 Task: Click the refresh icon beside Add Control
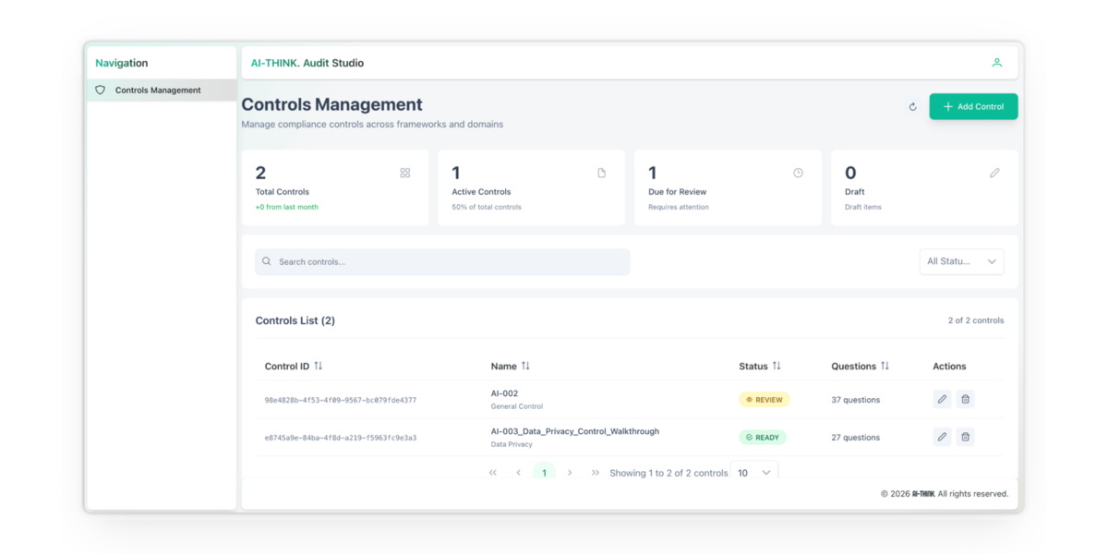point(912,107)
